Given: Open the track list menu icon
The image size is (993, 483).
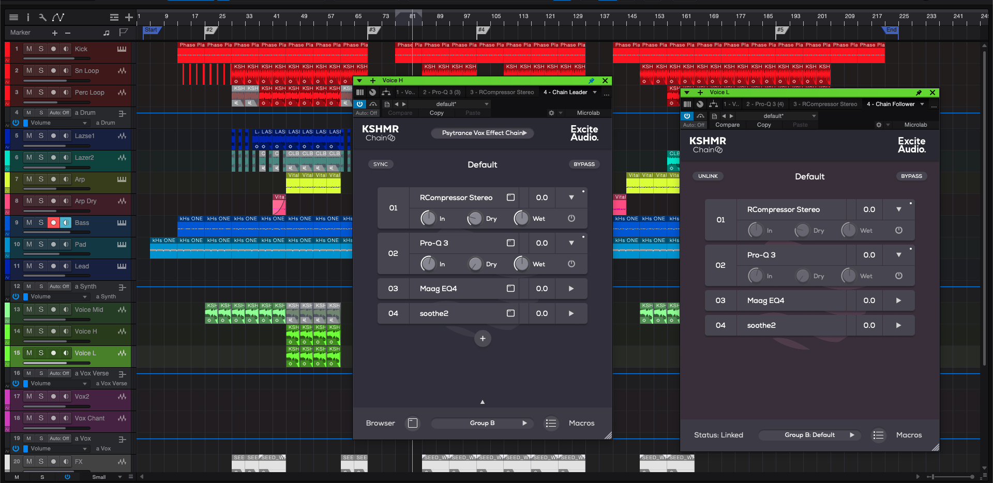Looking at the screenshot, I should (14, 18).
